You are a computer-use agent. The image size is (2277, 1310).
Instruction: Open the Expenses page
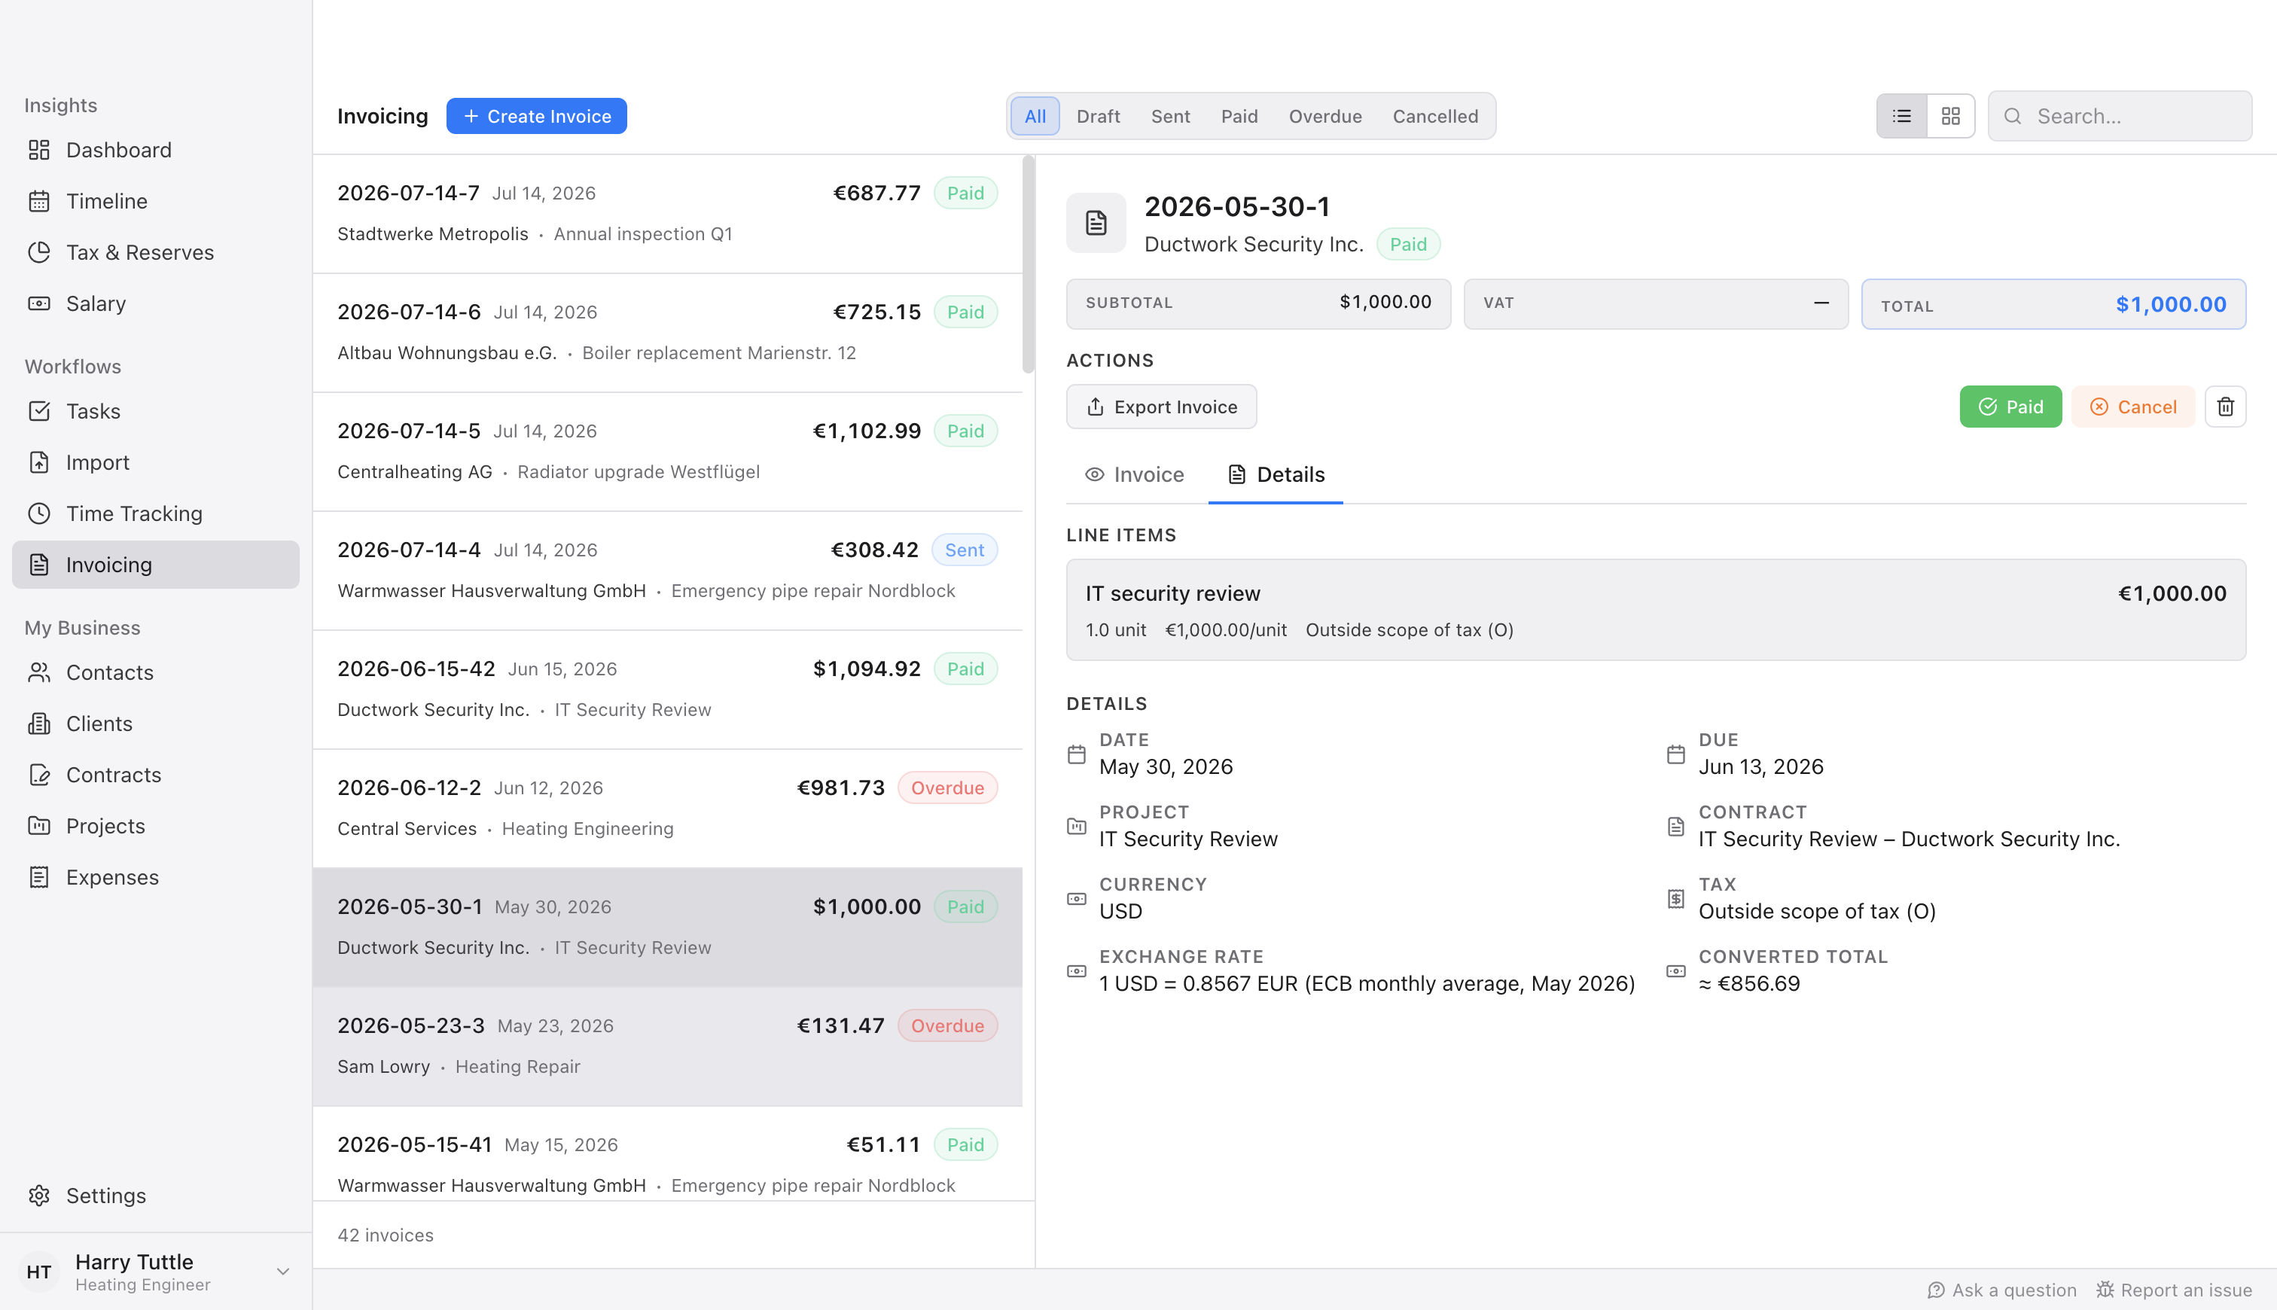pos(155,877)
